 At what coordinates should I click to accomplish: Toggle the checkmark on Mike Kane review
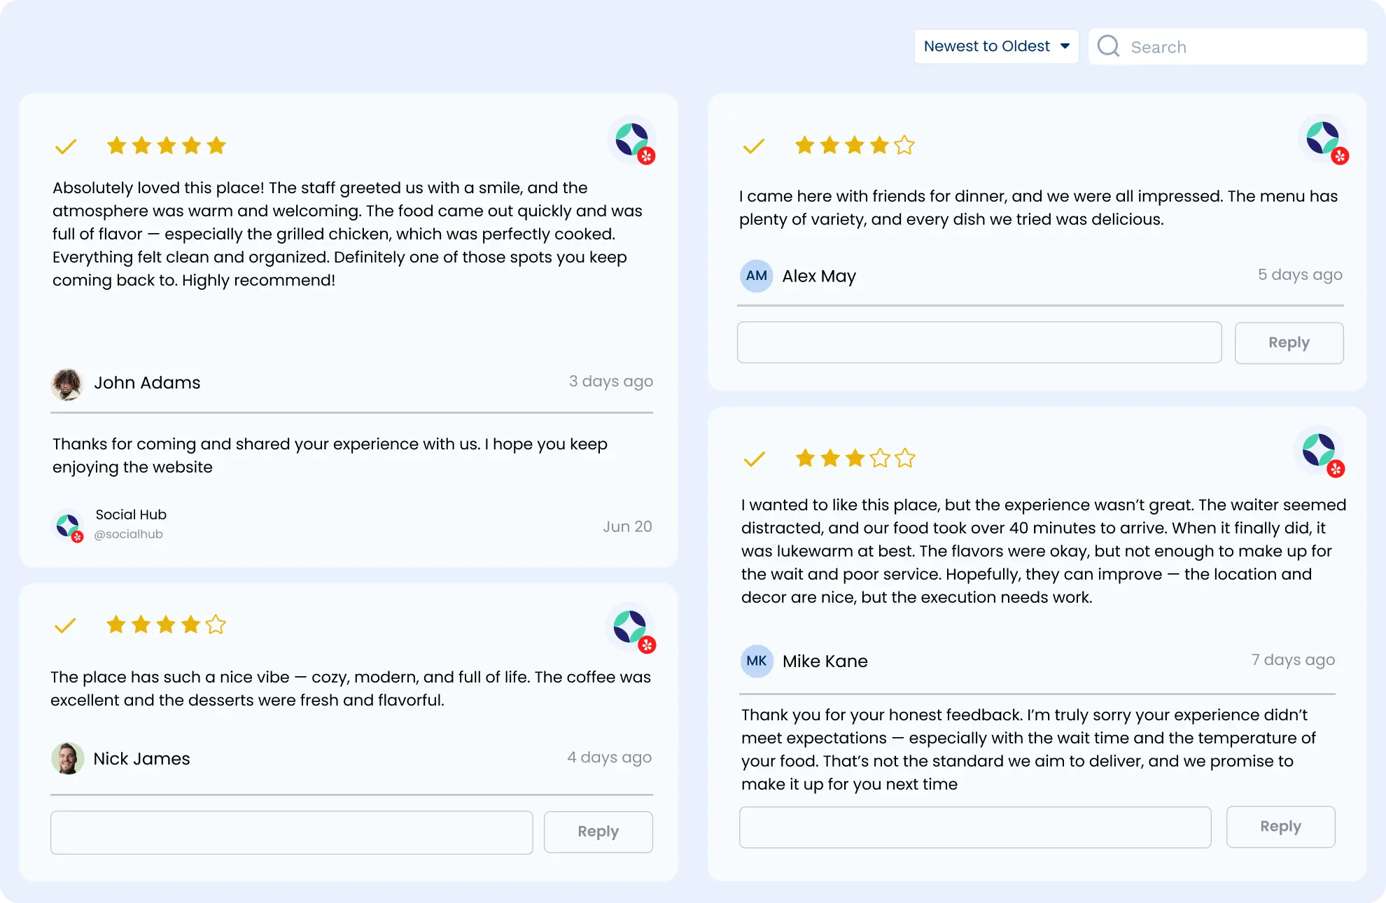(x=754, y=458)
